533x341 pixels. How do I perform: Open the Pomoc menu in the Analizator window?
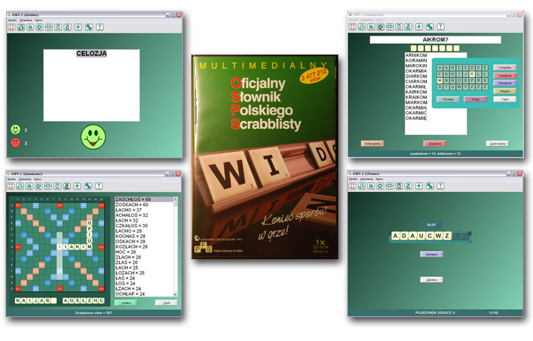(x=38, y=179)
